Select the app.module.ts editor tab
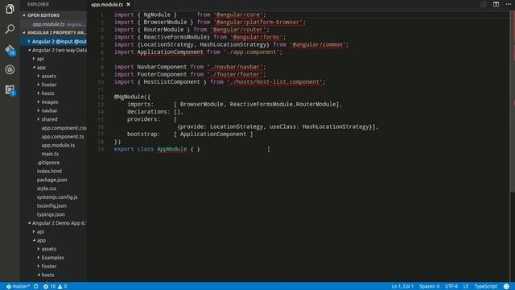This screenshot has height=290, width=515. 107,4
